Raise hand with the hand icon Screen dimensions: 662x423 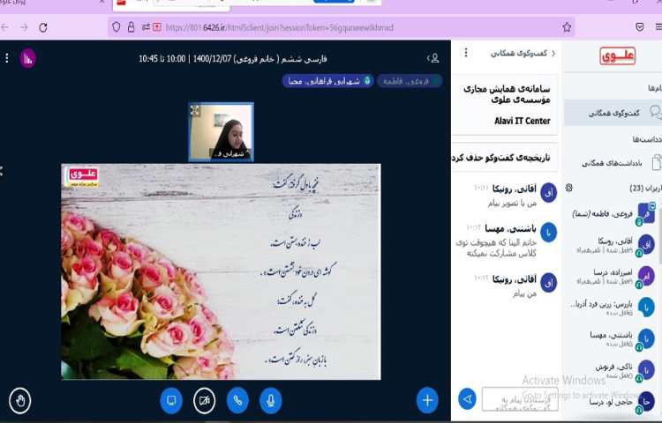(x=19, y=400)
